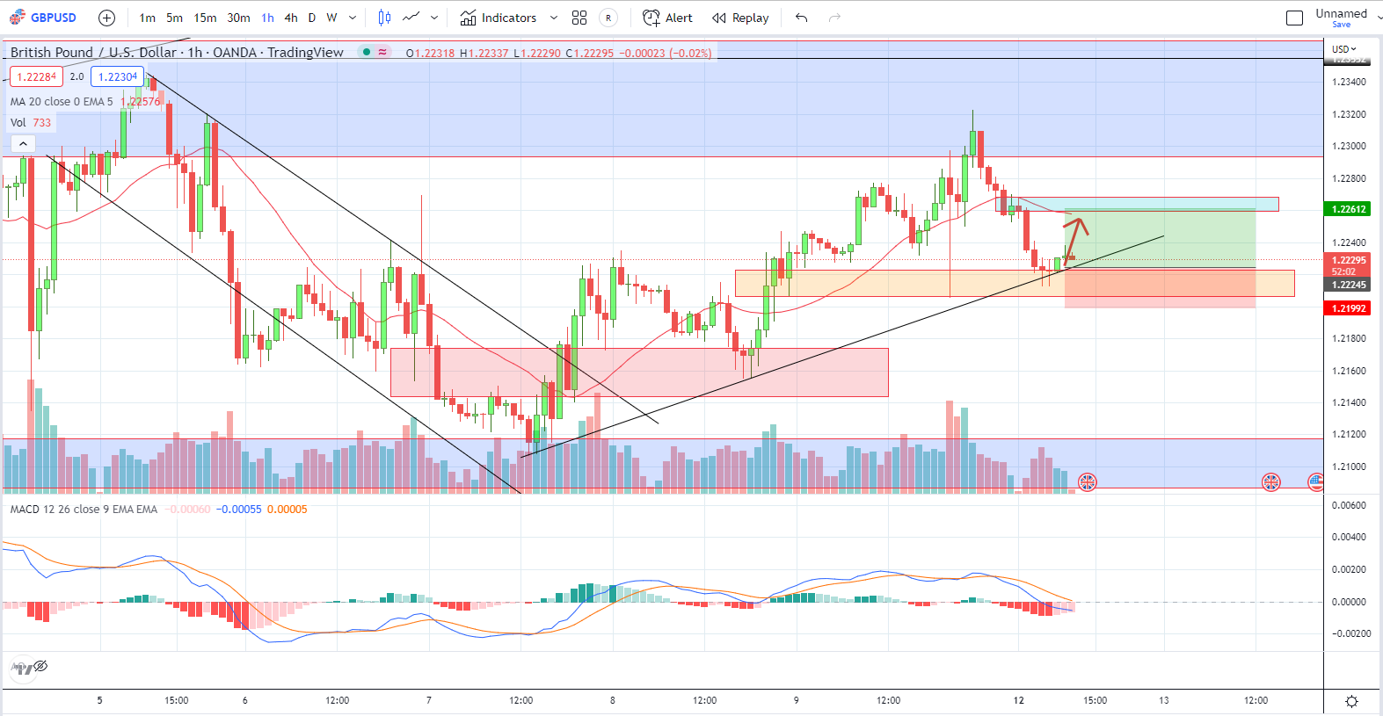The height and width of the screenshot is (716, 1383).
Task: Expand the timeframe intervals dropdown
Action: point(353,18)
